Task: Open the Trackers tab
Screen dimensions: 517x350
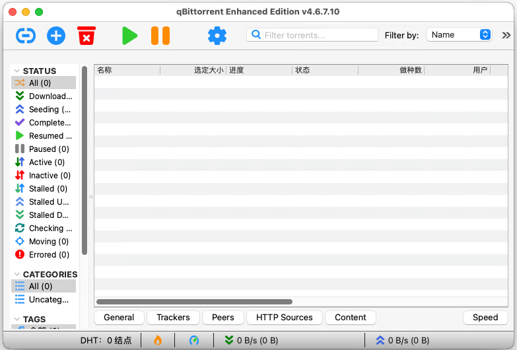Action: point(174,318)
